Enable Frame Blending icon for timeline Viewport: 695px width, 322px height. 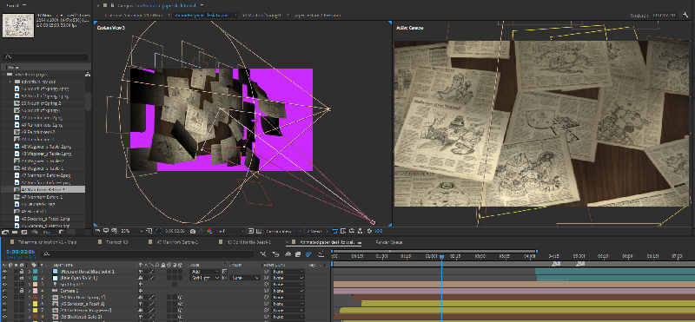(299, 254)
